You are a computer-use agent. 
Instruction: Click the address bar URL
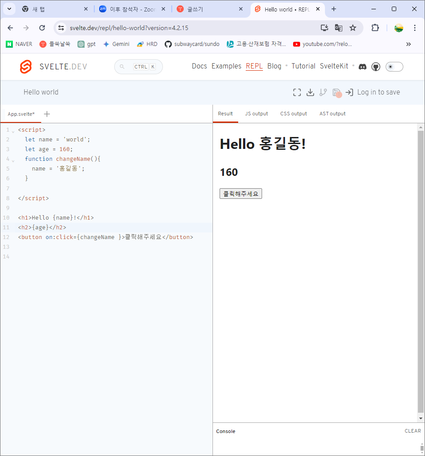[x=129, y=28]
